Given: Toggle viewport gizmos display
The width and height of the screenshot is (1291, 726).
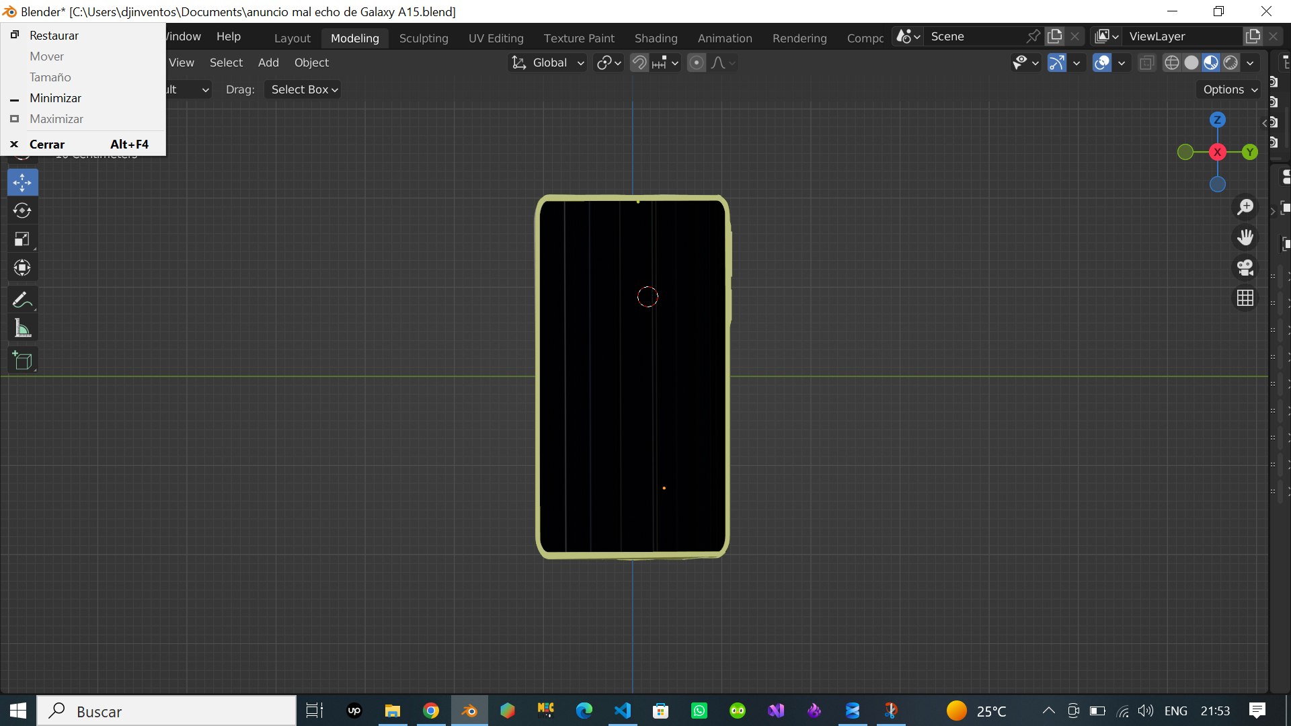Looking at the screenshot, I should tap(1057, 63).
